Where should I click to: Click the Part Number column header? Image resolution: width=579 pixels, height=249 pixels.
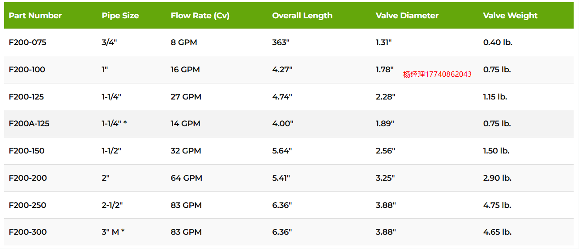(35, 16)
